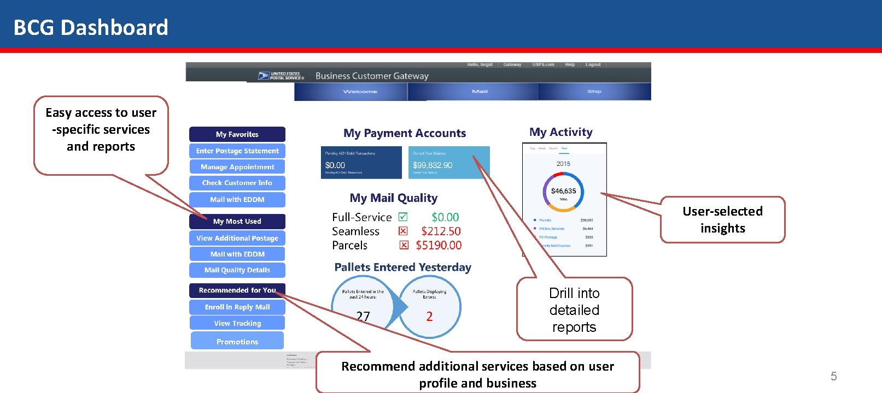
Task: Open the Pending ACH Debit Transactions $0.00 tile
Action: pyautogui.click(x=361, y=162)
